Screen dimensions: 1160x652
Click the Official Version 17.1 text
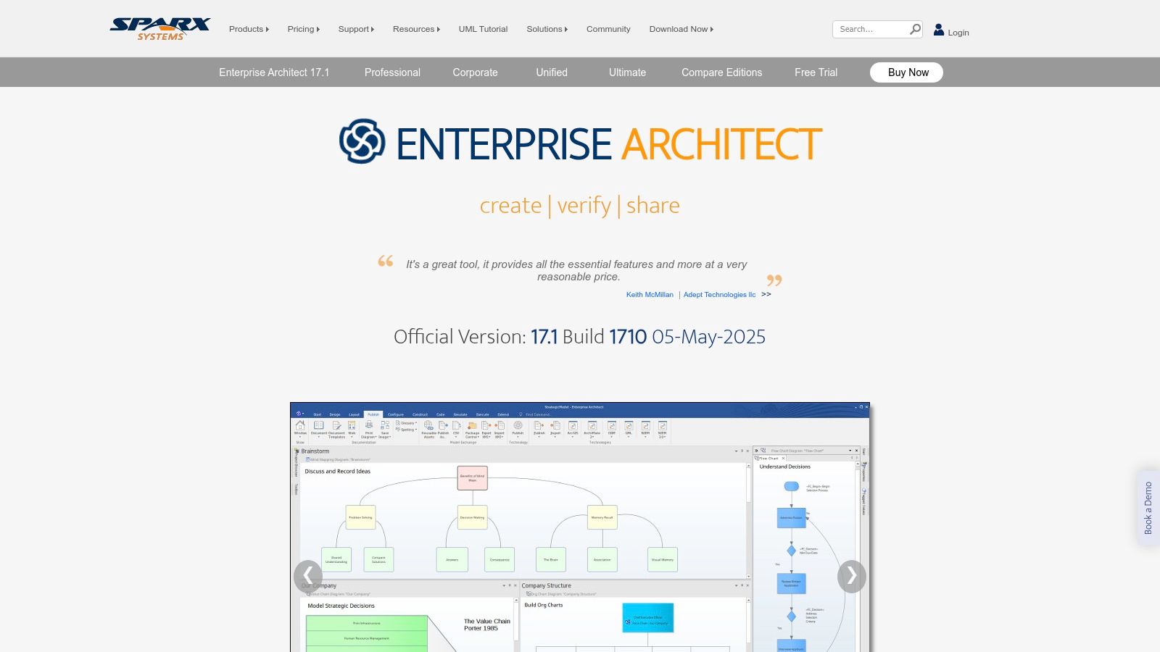click(x=579, y=337)
